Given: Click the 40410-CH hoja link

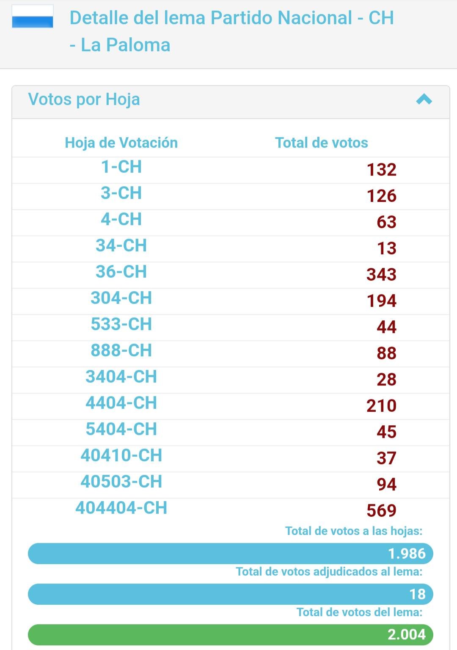Looking at the screenshot, I should coord(121,455).
